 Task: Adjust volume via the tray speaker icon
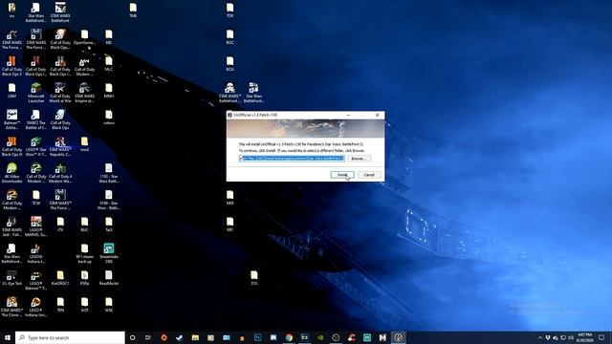tap(570, 337)
